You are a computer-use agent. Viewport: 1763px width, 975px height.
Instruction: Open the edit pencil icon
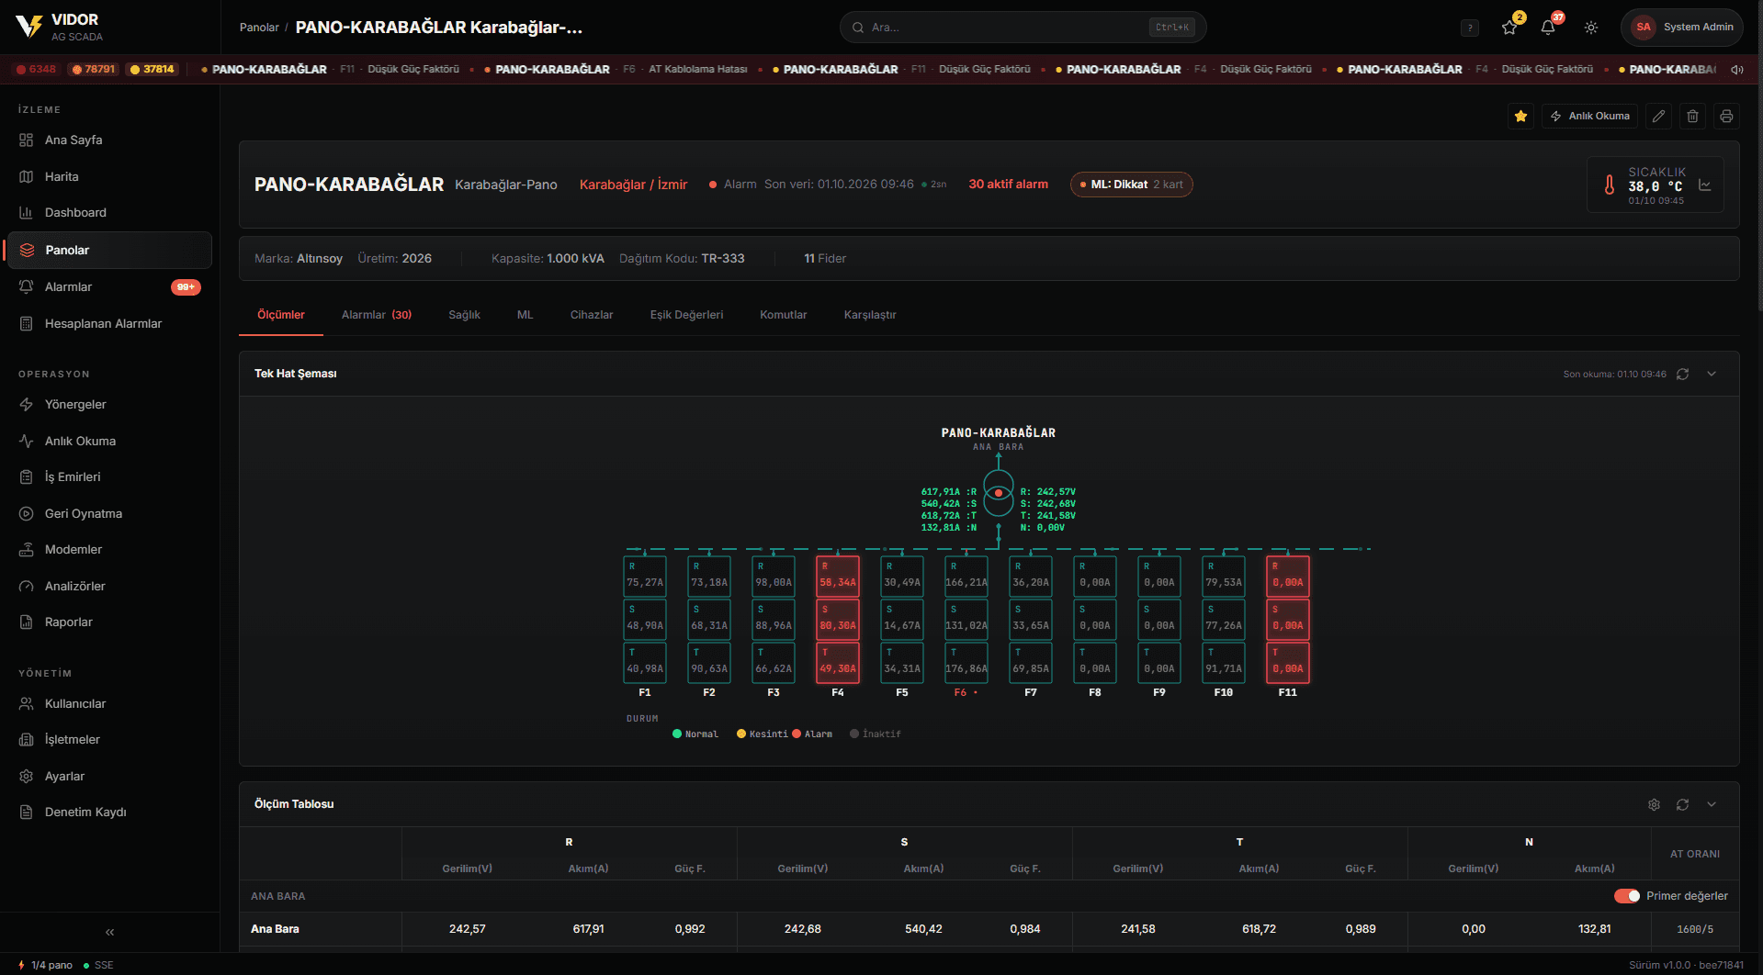click(x=1658, y=117)
